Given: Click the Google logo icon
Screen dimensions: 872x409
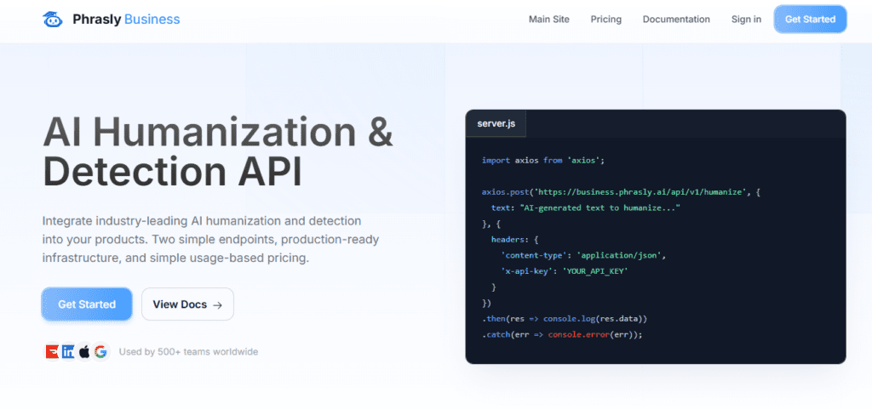Looking at the screenshot, I should click(x=100, y=351).
